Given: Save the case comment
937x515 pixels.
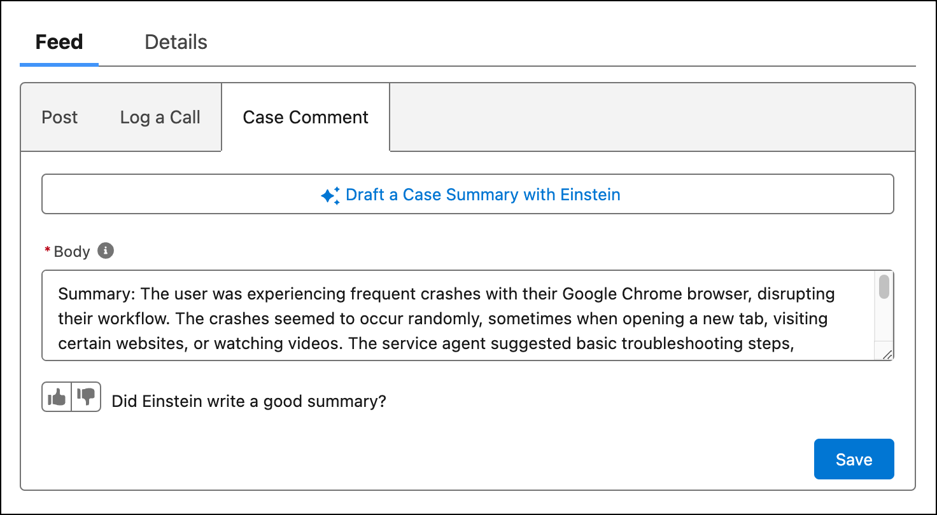Looking at the screenshot, I should point(854,458).
